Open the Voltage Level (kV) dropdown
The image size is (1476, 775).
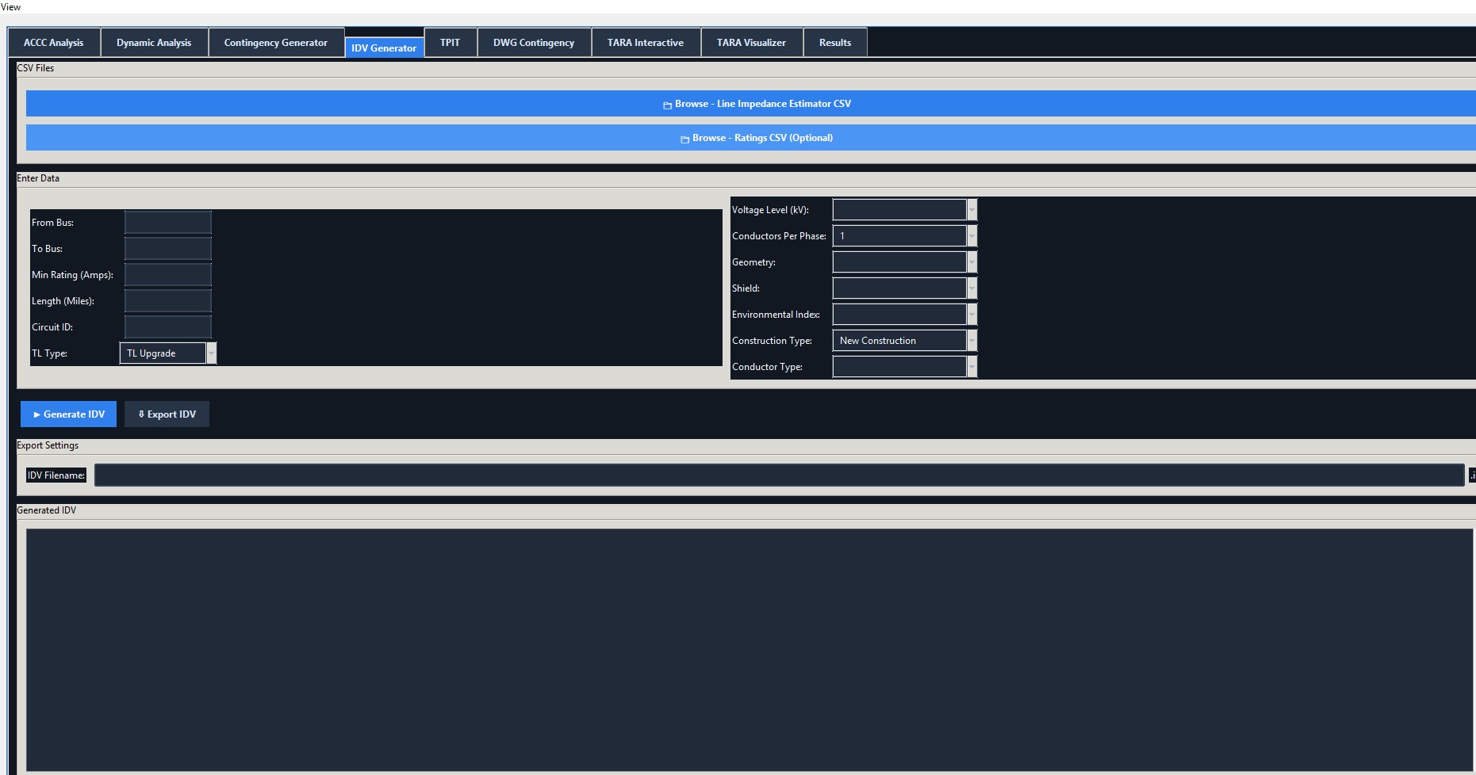coord(905,210)
